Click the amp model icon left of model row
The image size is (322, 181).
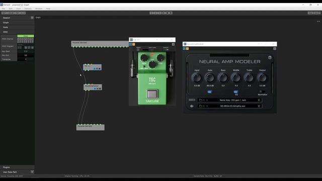point(192,100)
